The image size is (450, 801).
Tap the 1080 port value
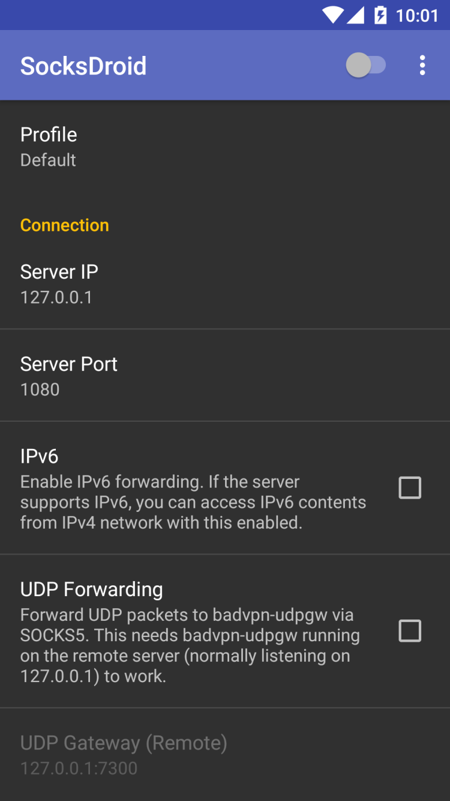coord(40,389)
